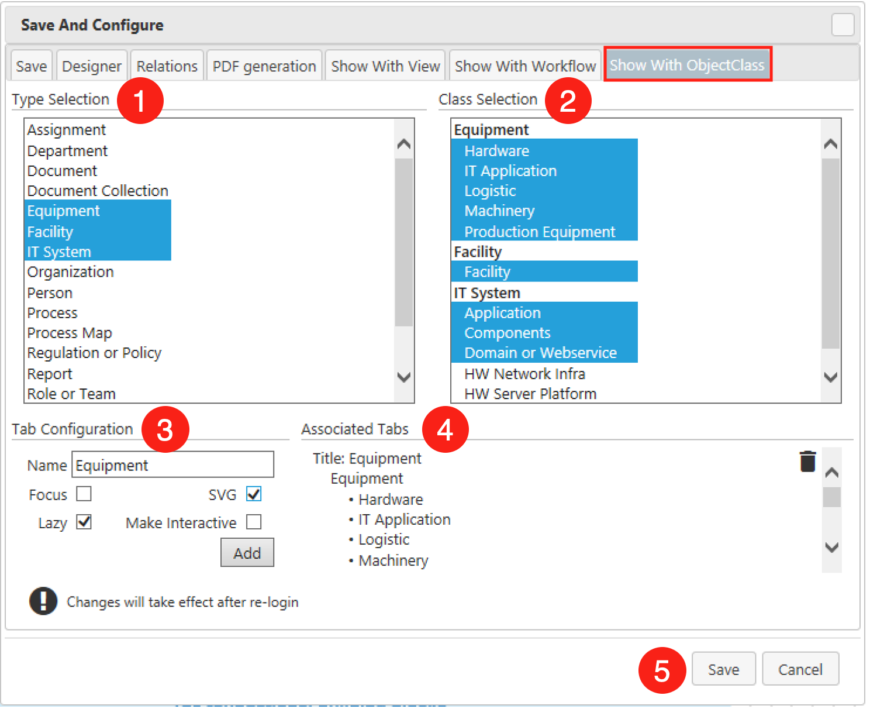This screenshot has height=709, width=870.
Task: Delete the Equipment associated tab via trash icon
Action: tap(807, 461)
